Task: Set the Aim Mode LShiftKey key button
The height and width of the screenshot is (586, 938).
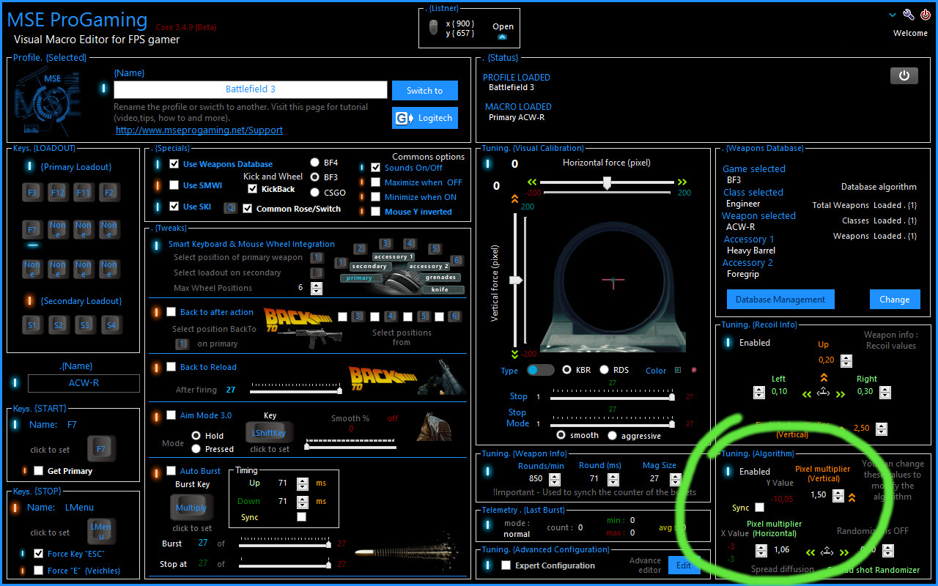Action: pos(269,433)
